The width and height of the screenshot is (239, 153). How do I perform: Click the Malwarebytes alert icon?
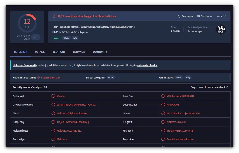(53, 131)
